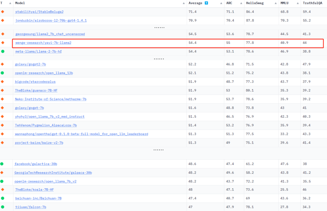
Task: Click the orange diamond beside TehVenom/Pygmalion_AlpacaLora-7b
Action: pyautogui.click(x=2, y=125)
